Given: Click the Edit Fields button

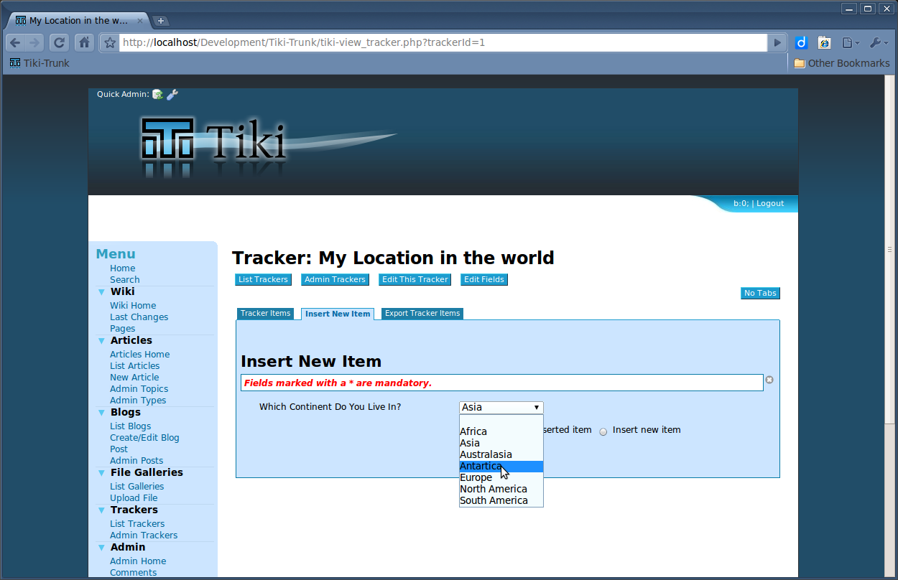Looking at the screenshot, I should [x=483, y=279].
